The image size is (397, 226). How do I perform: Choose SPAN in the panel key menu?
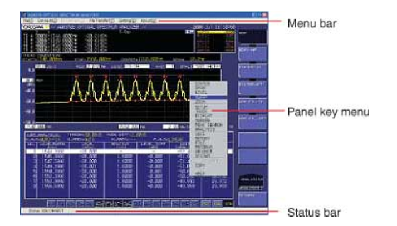(x=201, y=88)
